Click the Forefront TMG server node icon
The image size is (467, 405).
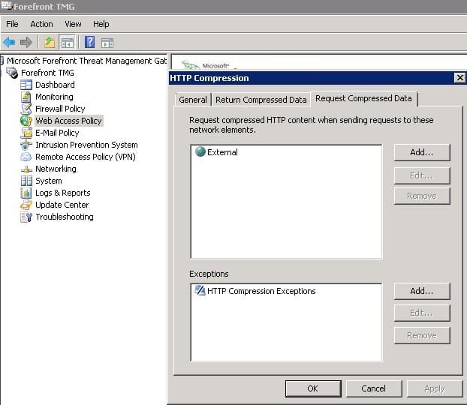pos(13,73)
